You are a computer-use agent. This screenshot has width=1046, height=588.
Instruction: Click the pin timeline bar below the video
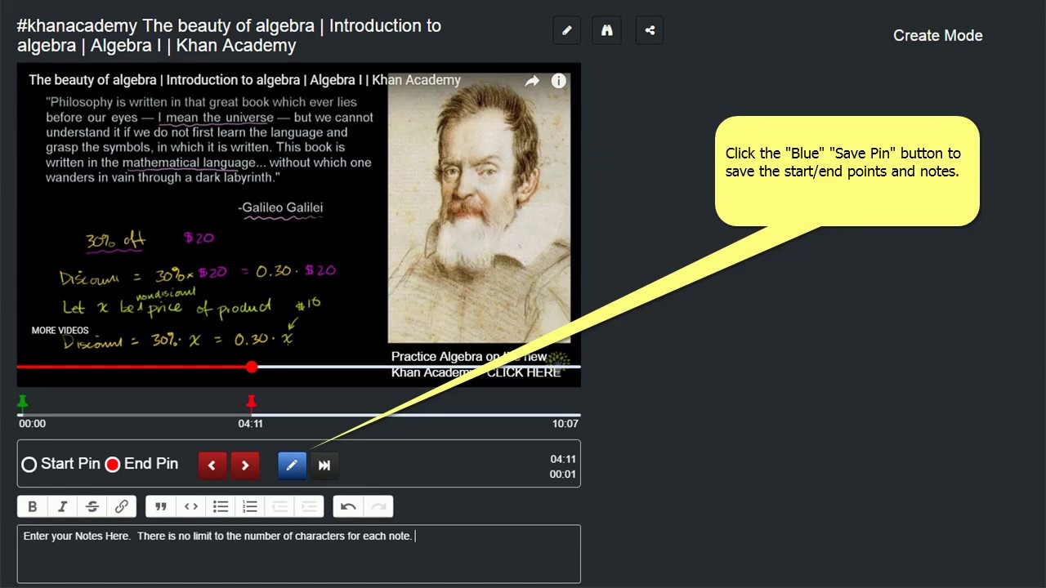coord(299,415)
